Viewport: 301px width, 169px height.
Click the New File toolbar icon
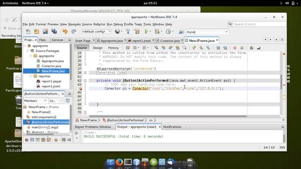(28, 31)
